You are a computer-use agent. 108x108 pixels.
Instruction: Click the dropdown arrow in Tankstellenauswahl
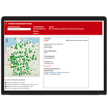[x=30, y=29]
